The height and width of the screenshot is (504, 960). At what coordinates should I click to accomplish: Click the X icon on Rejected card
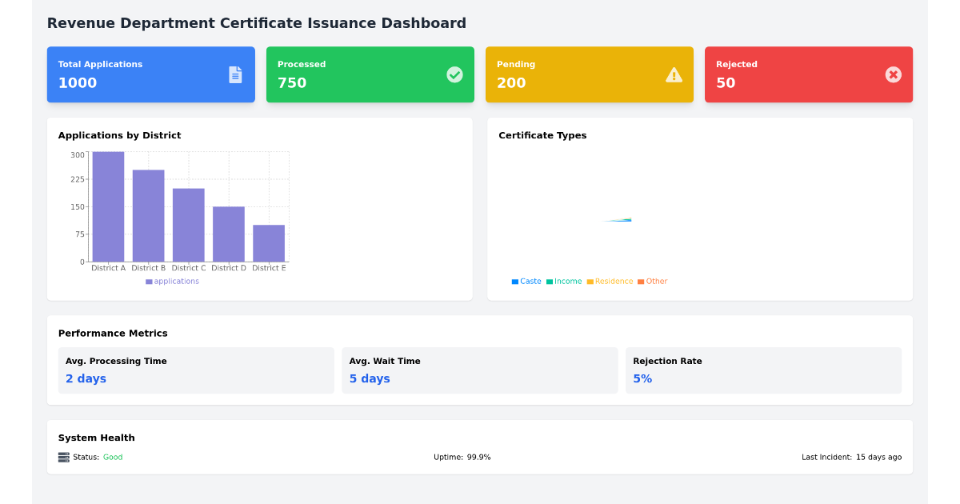893,74
